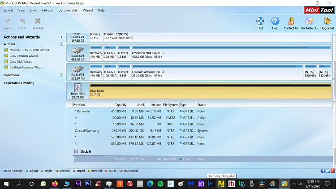Click the Facebook share icon
The height and width of the screenshot is (189, 336).
(323, 171)
